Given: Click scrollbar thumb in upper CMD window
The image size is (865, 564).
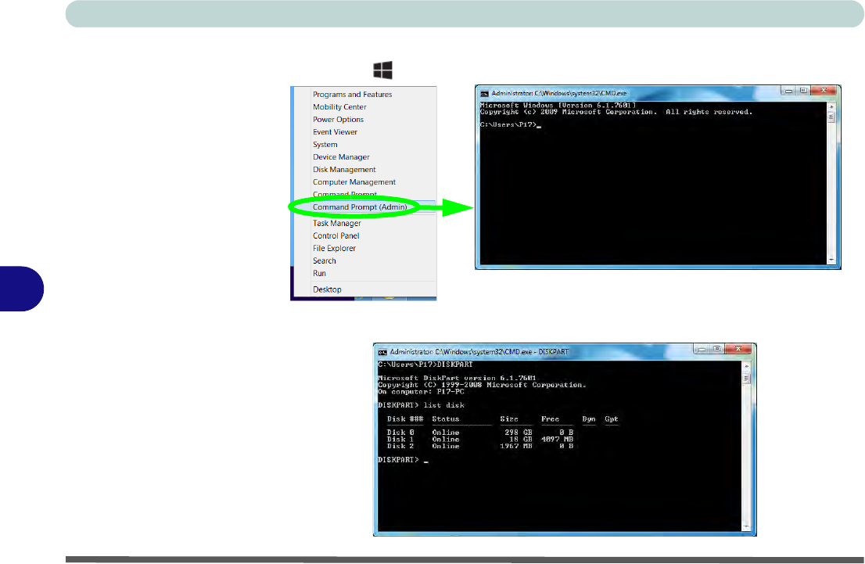Looking at the screenshot, I should pos(831,117).
